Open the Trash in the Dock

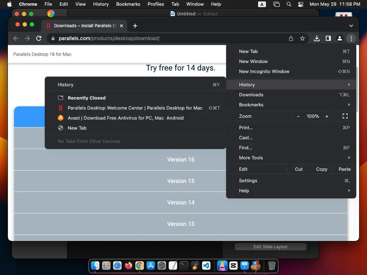(x=272, y=266)
